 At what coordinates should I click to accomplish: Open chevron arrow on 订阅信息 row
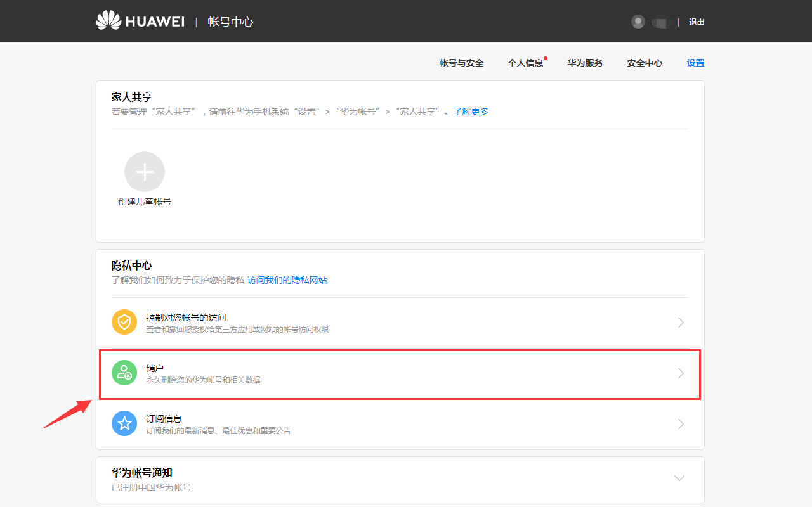pos(681,424)
